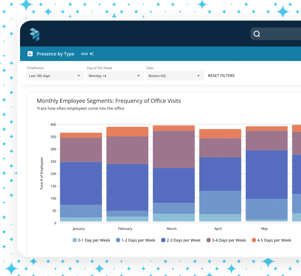Click the bar chart icon beside Presence by Type
Image resolution: width=301 pixels, height=276 pixels.
30,54
